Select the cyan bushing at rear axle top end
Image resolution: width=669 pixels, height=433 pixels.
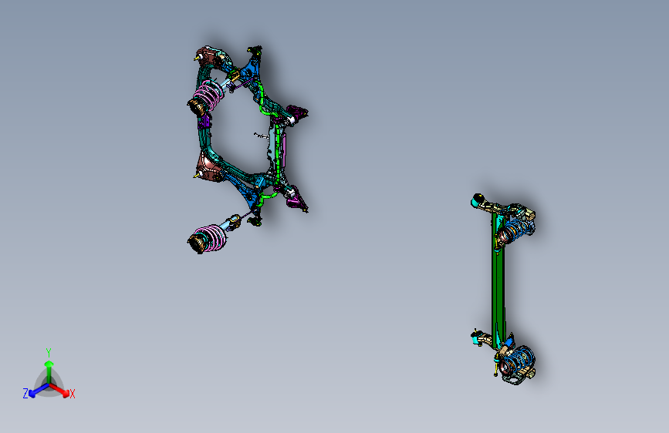click(475, 201)
